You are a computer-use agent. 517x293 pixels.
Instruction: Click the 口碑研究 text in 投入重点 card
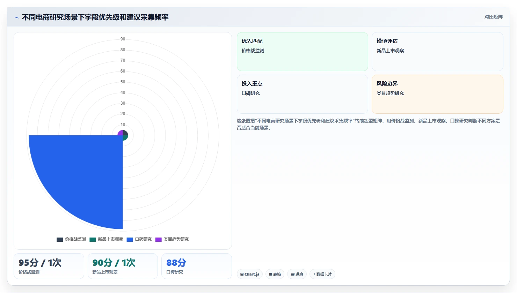click(x=250, y=93)
